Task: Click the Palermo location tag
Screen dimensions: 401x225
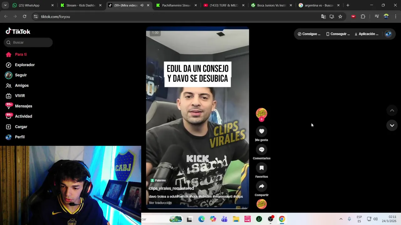Action: tap(158, 180)
